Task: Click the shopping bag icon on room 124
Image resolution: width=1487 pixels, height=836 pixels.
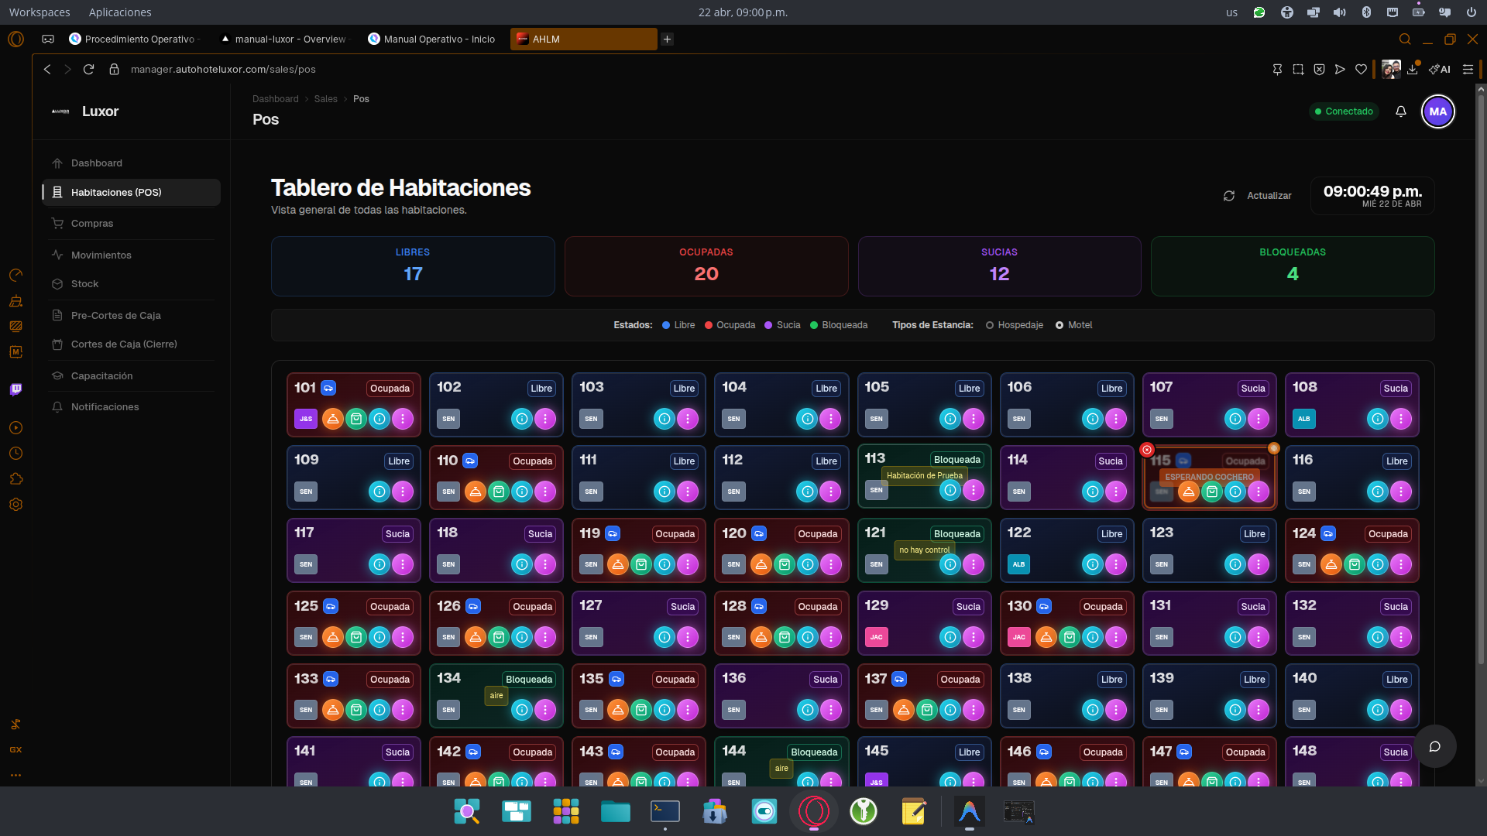Action: click(x=1355, y=564)
